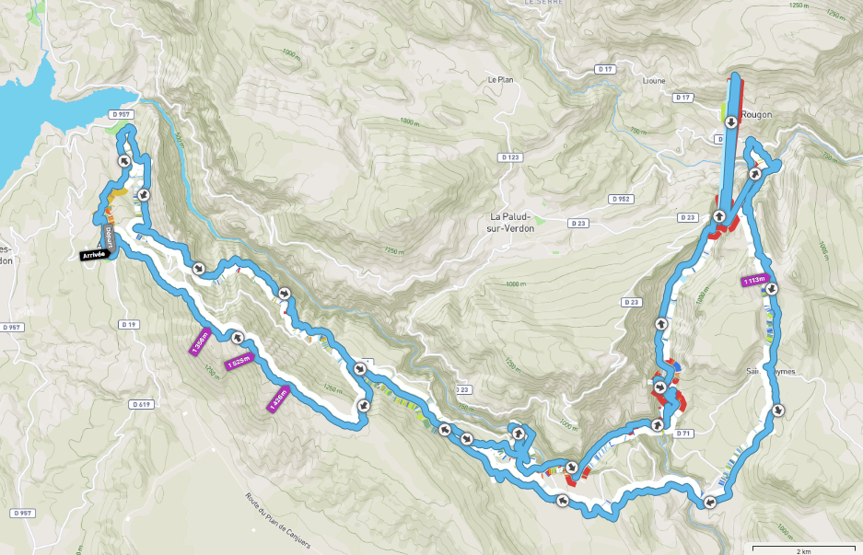This screenshot has height=555, width=863.
Task: Click direction arrow left of D 71 label
Action: tap(658, 424)
